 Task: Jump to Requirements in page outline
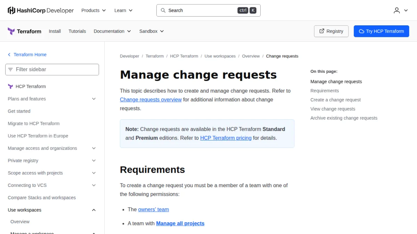pyautogui.click(x=325, y=91)
